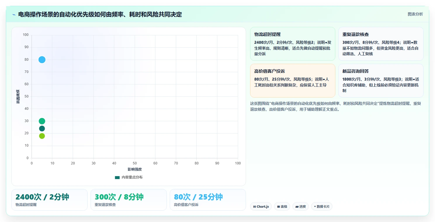Click the main title about 电商操作场景
This screenshot has width=435, height=222.
100,14
